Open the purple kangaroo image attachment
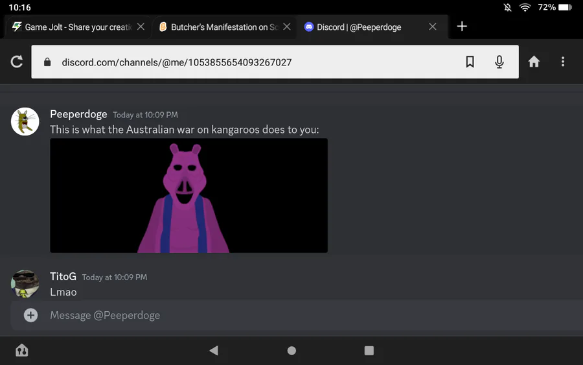Screen dimensions: 583x365 pos(189,196)
